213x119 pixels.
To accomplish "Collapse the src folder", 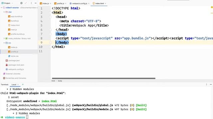I will [x=4, y=43].
